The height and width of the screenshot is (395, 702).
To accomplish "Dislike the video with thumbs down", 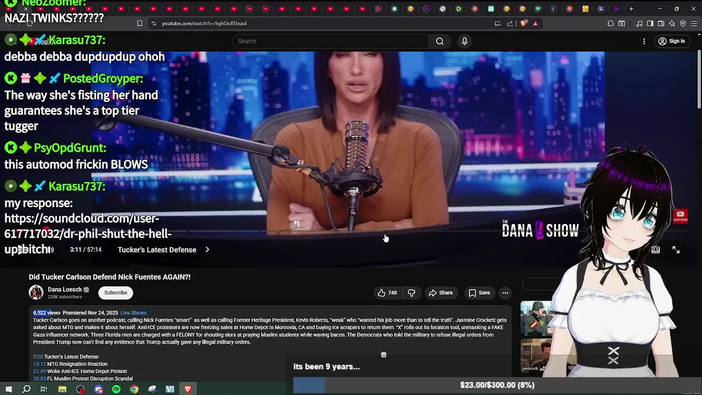I will (411, 293).
